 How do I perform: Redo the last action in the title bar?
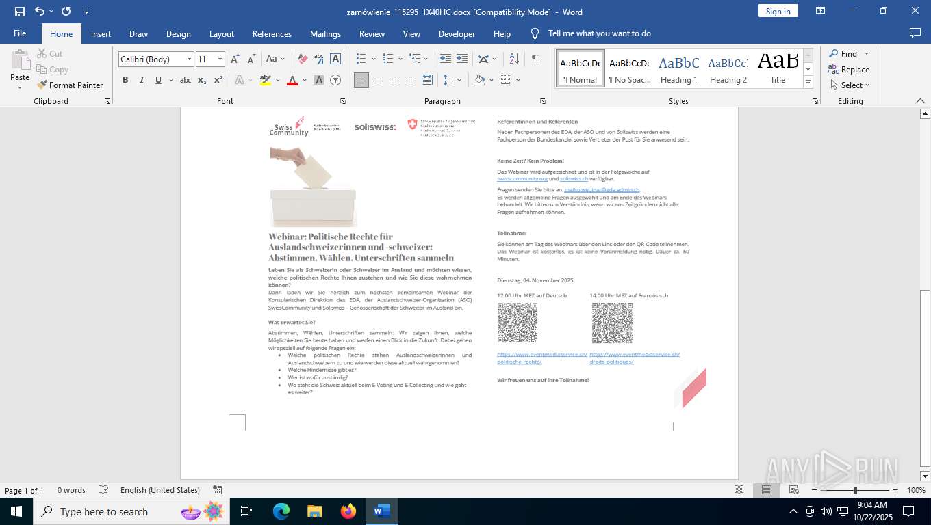[x=66, y=11]
